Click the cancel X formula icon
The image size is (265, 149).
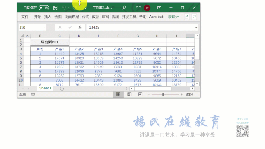[60, 27]
